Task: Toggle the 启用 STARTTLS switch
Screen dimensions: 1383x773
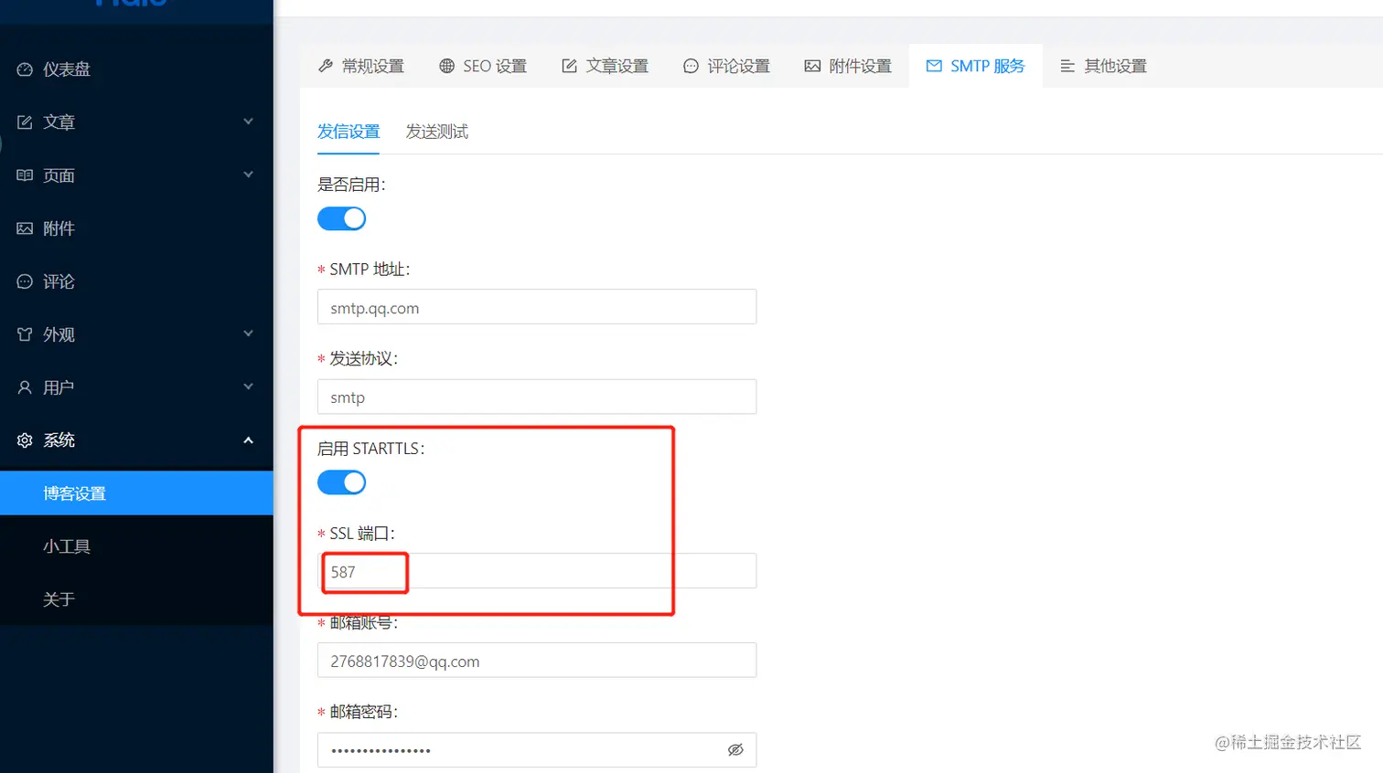Action: 341,482
